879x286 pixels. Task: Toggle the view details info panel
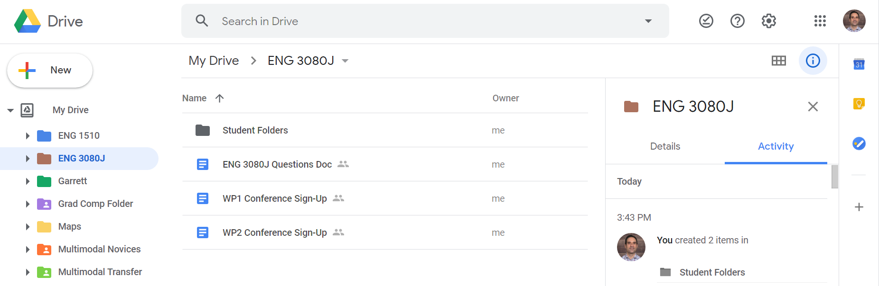point(813,61)
